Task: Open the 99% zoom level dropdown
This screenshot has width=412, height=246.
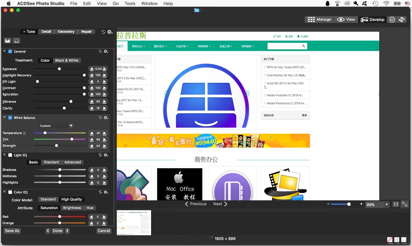Action: [377, 205]
